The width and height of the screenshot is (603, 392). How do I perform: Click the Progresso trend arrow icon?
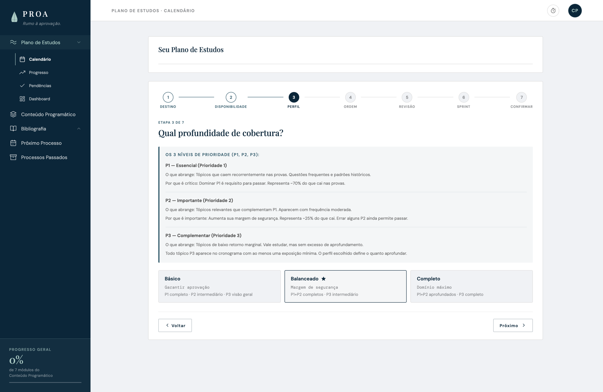click(22, 72)
